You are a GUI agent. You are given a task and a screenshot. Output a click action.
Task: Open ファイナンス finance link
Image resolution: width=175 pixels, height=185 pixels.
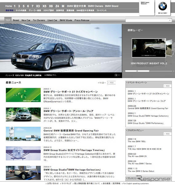(102, 10)
